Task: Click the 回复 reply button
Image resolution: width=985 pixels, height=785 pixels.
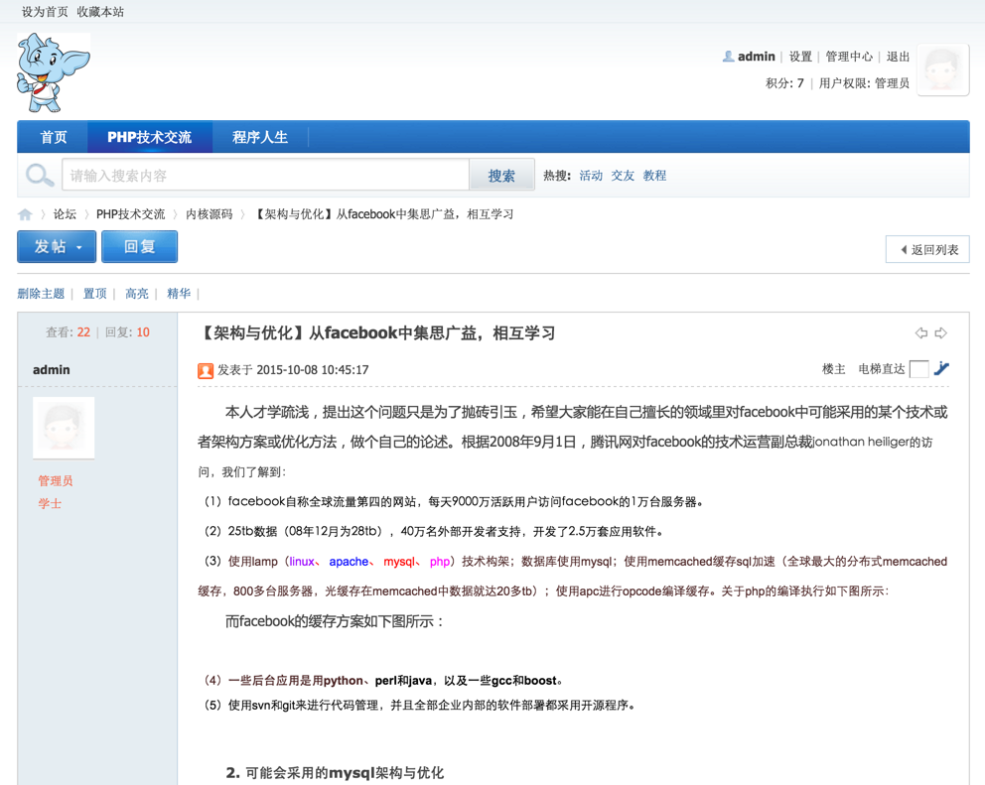Action: [139, 246]
